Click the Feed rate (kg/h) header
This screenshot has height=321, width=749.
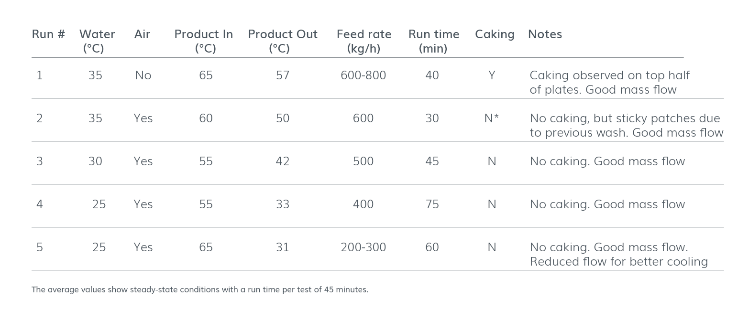point(363,41)
